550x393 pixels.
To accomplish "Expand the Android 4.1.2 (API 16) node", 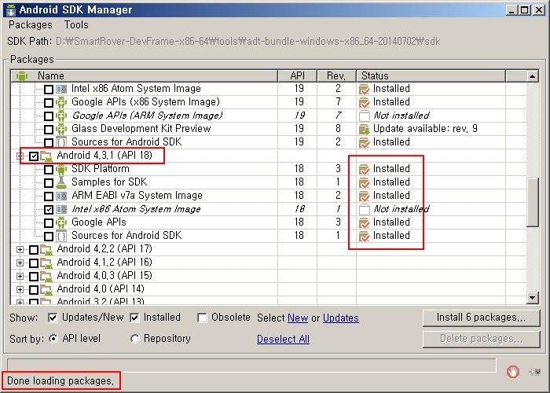I will coord(20,263).
